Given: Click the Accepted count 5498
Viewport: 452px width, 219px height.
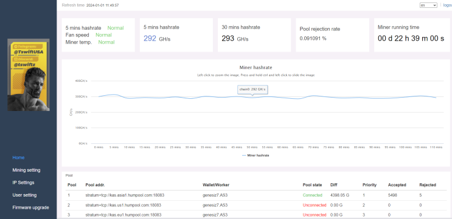Looking at the screenshot, I should point(392,195).
